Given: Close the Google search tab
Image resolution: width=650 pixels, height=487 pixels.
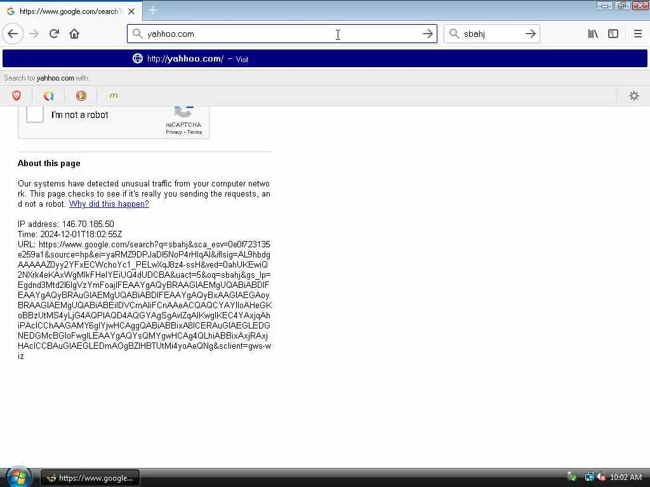Looking at the screenshot, I should point(131,11).
